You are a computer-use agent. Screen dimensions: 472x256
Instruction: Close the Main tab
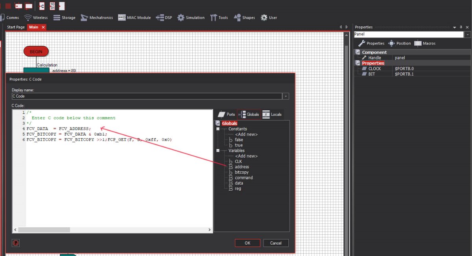pyautogui.click(x=43, y=27)
